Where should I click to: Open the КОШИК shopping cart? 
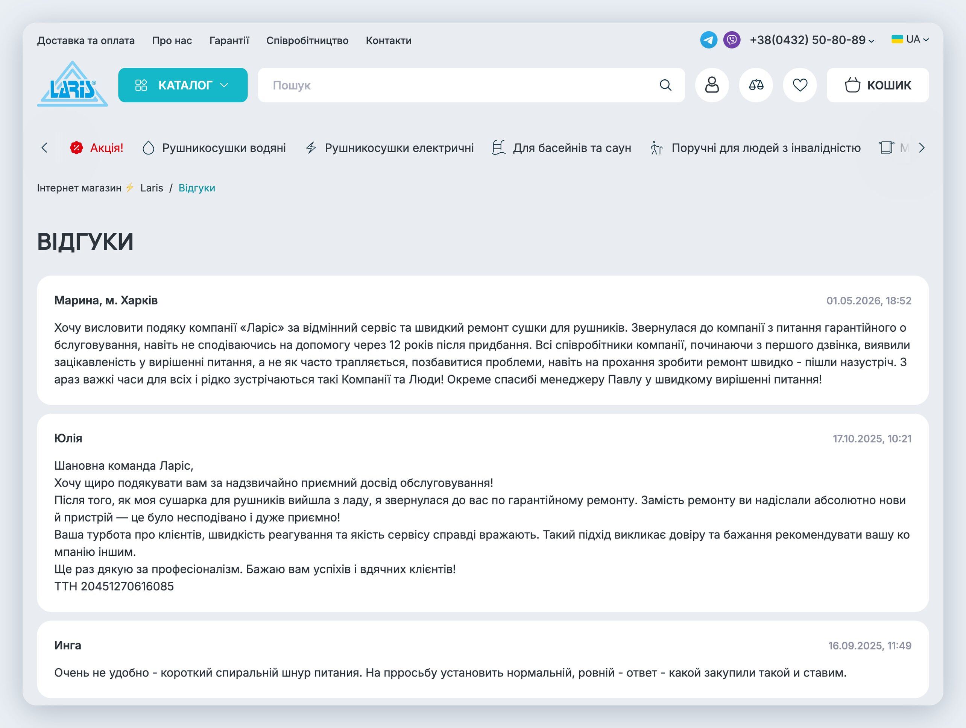coord(878,85)
